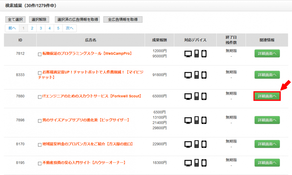Click ID cell 7880
292x175 pixels.
(x=20, y=96)
